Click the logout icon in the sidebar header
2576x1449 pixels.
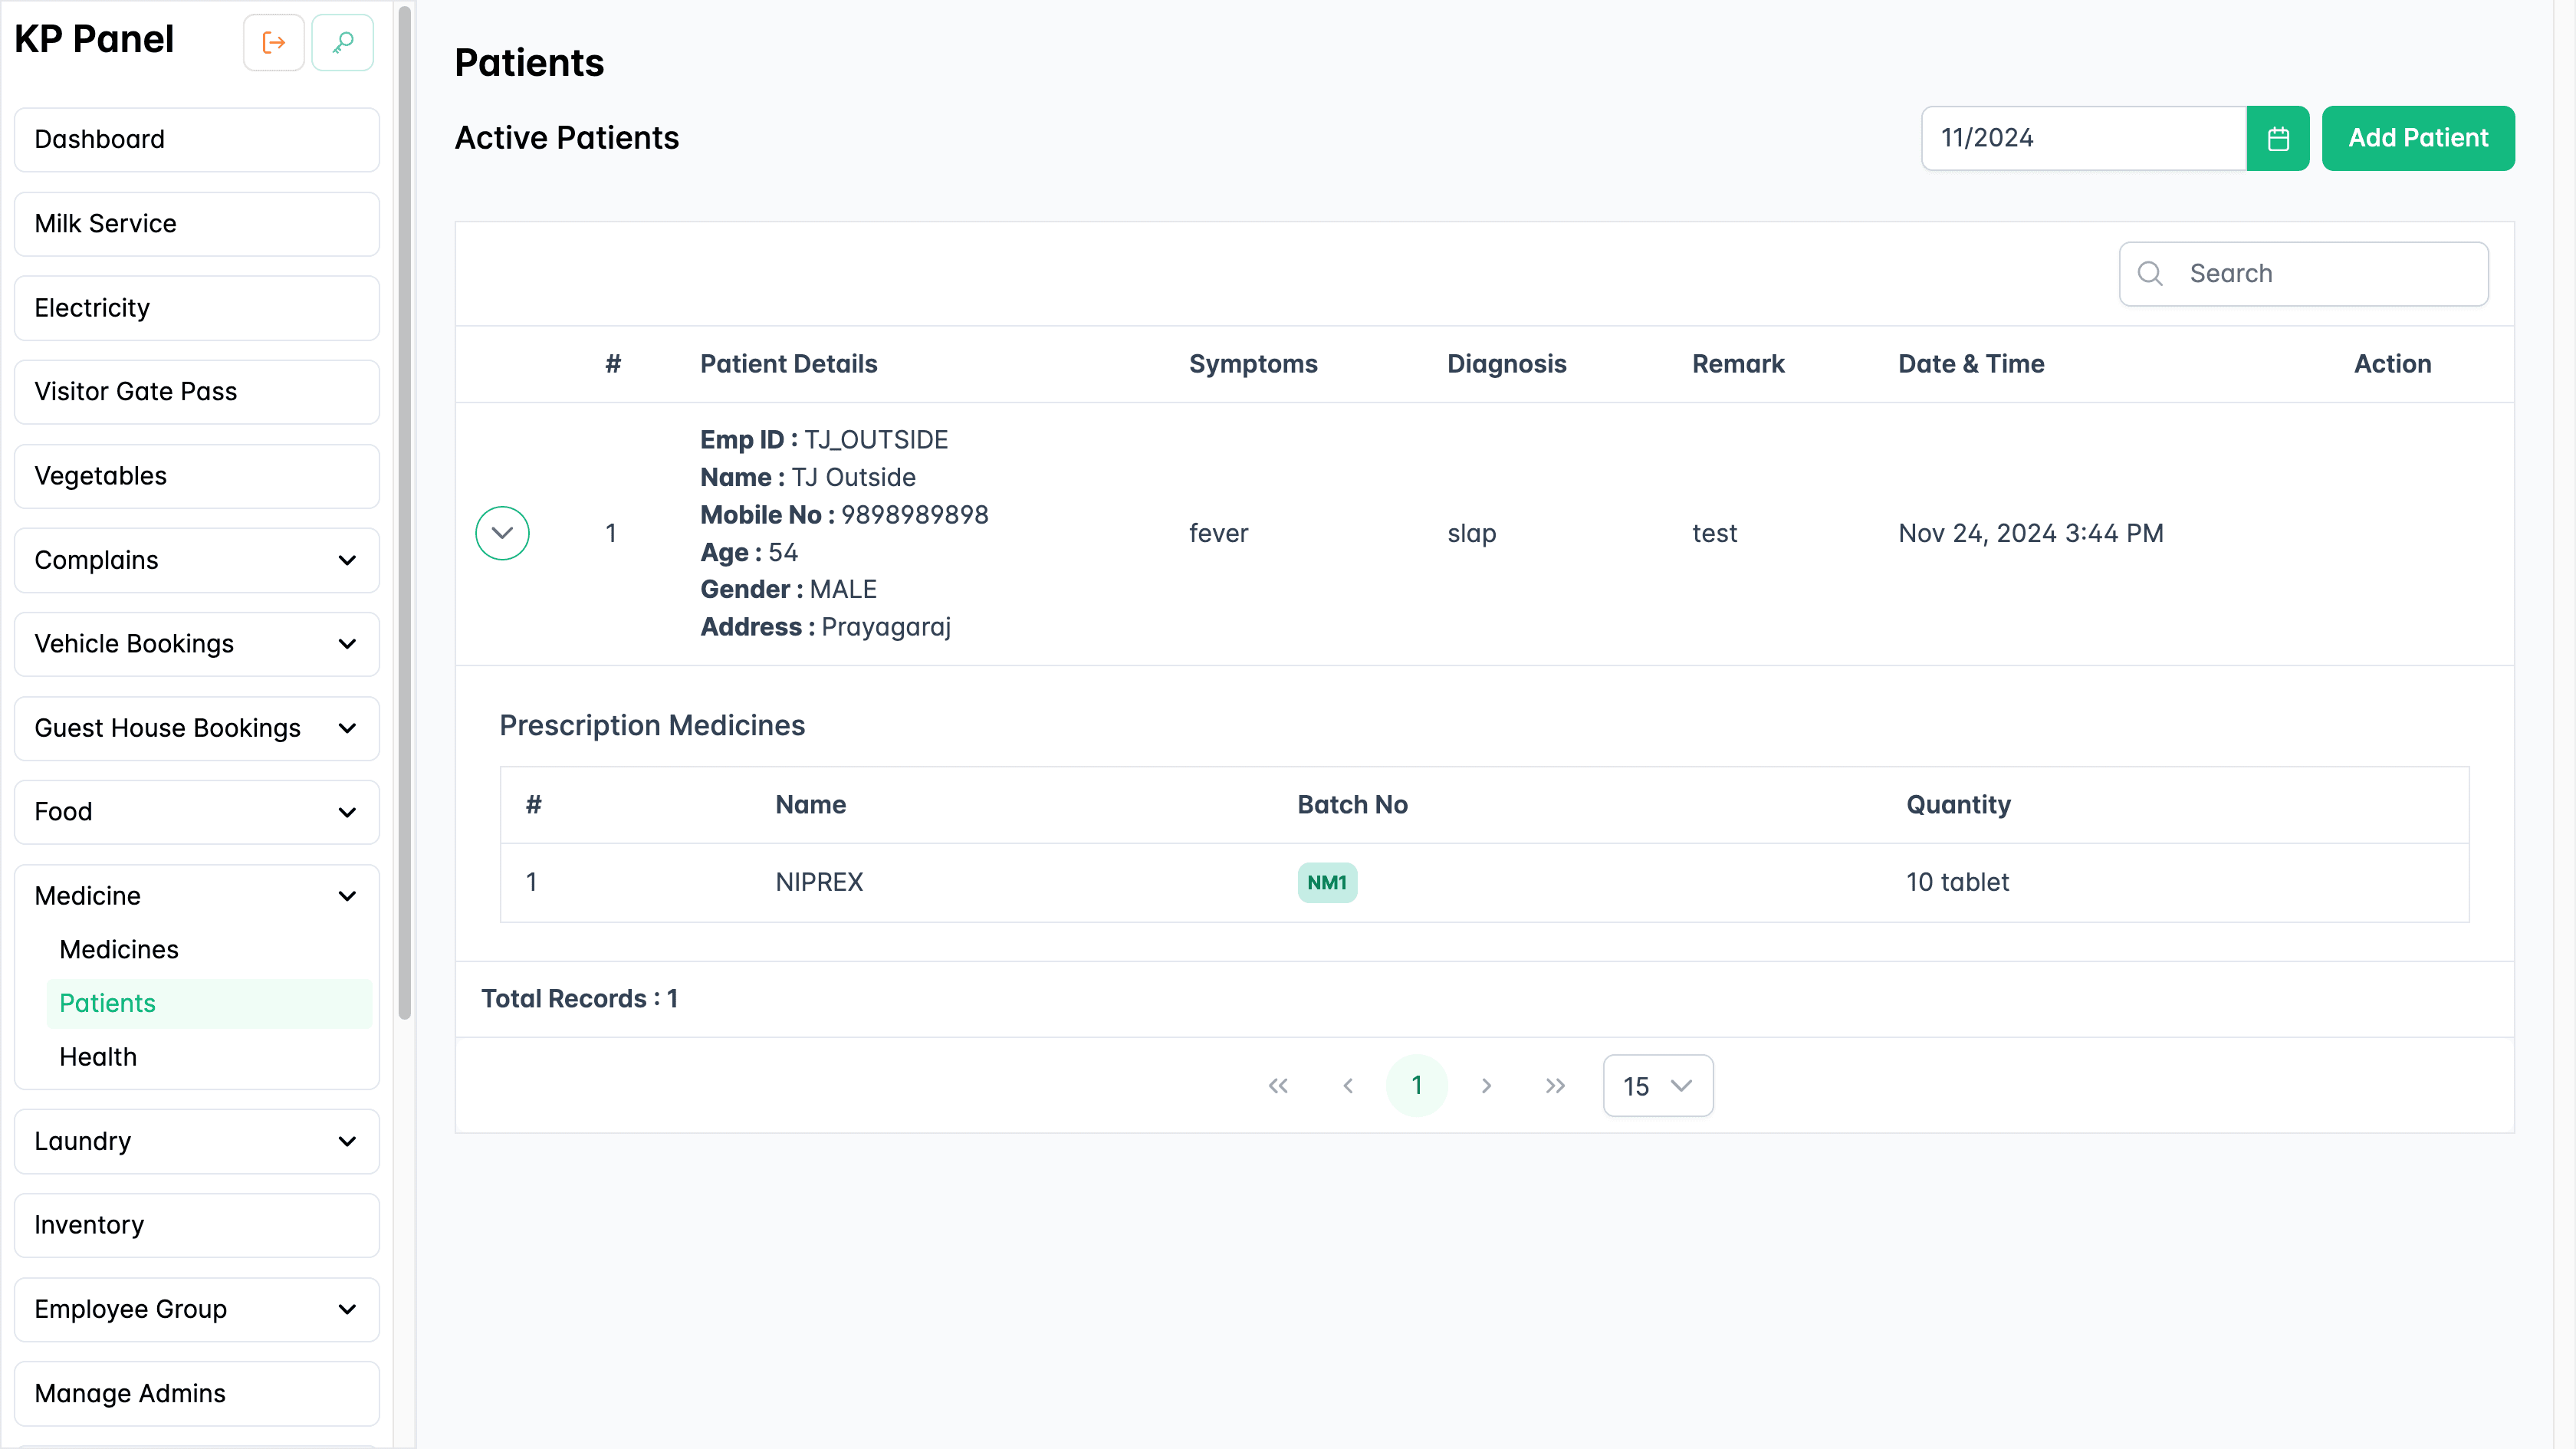coord(273,42)
